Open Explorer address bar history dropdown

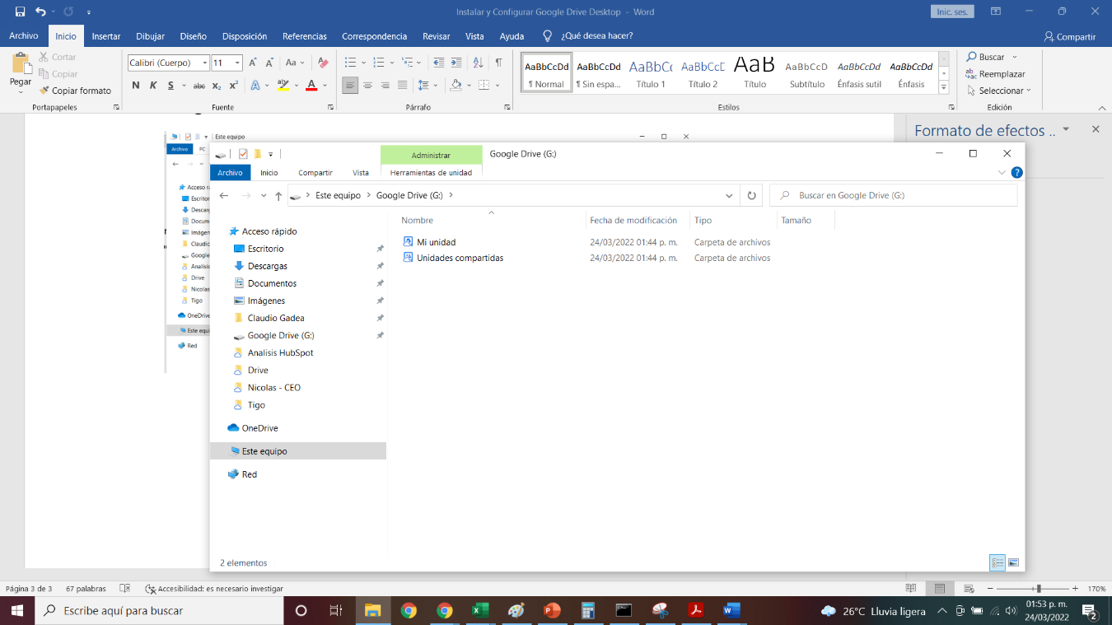point(729,195)
